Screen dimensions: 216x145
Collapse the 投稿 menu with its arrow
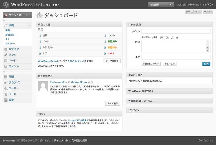click(x=29, y=25)
